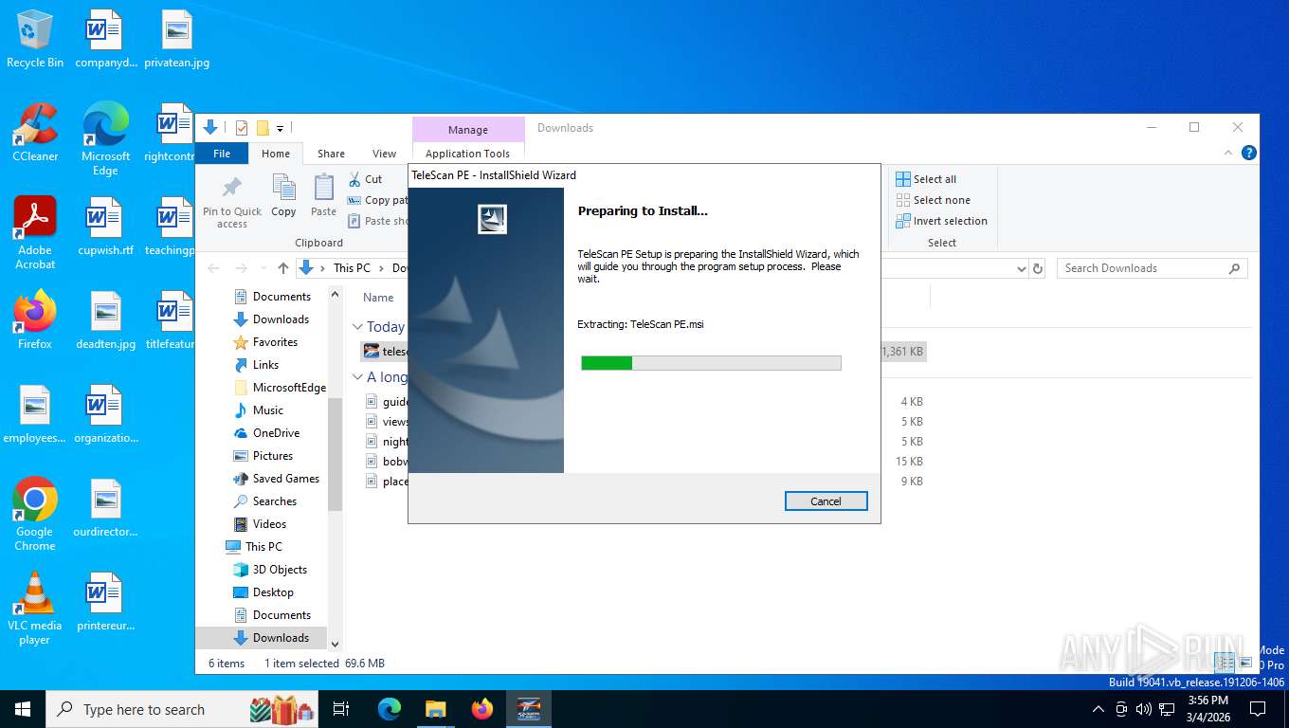The height and width of the screenshot is (728, 1289).
Task: Open the taskbar notification center
Action: point(1258,709)
